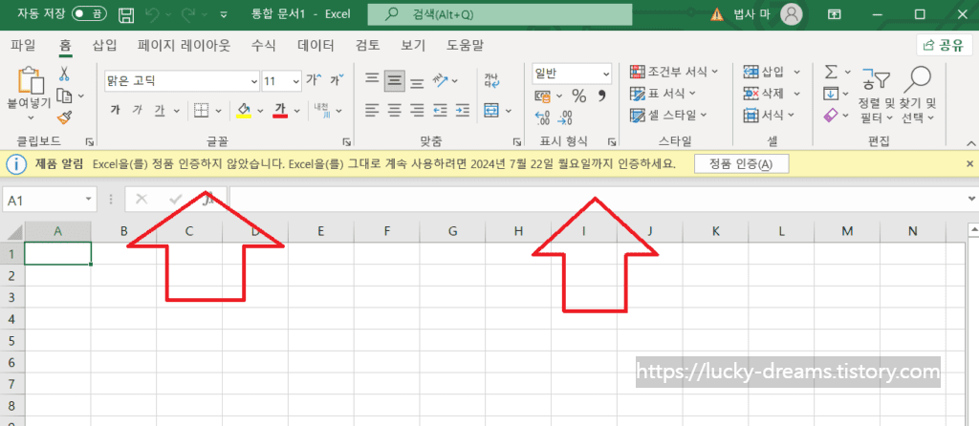The width and height of the screenshot is (979, 426).
Task: Apply yellow fill color bucket
Action: [244, 111]
